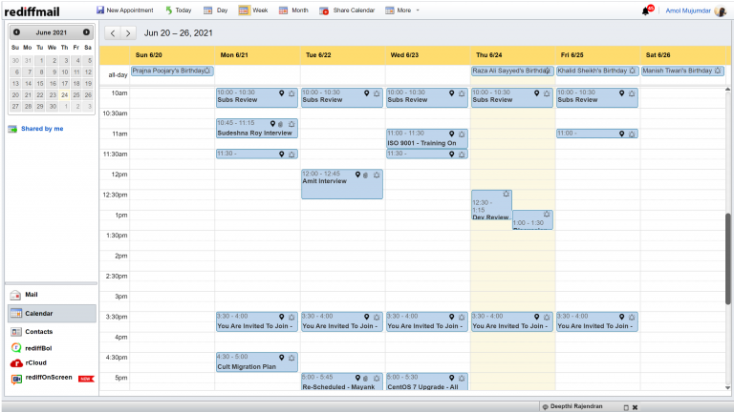Click the user profile avatar
The height and width of the screenshot is (412, 734).
click(x=720, y=10)
